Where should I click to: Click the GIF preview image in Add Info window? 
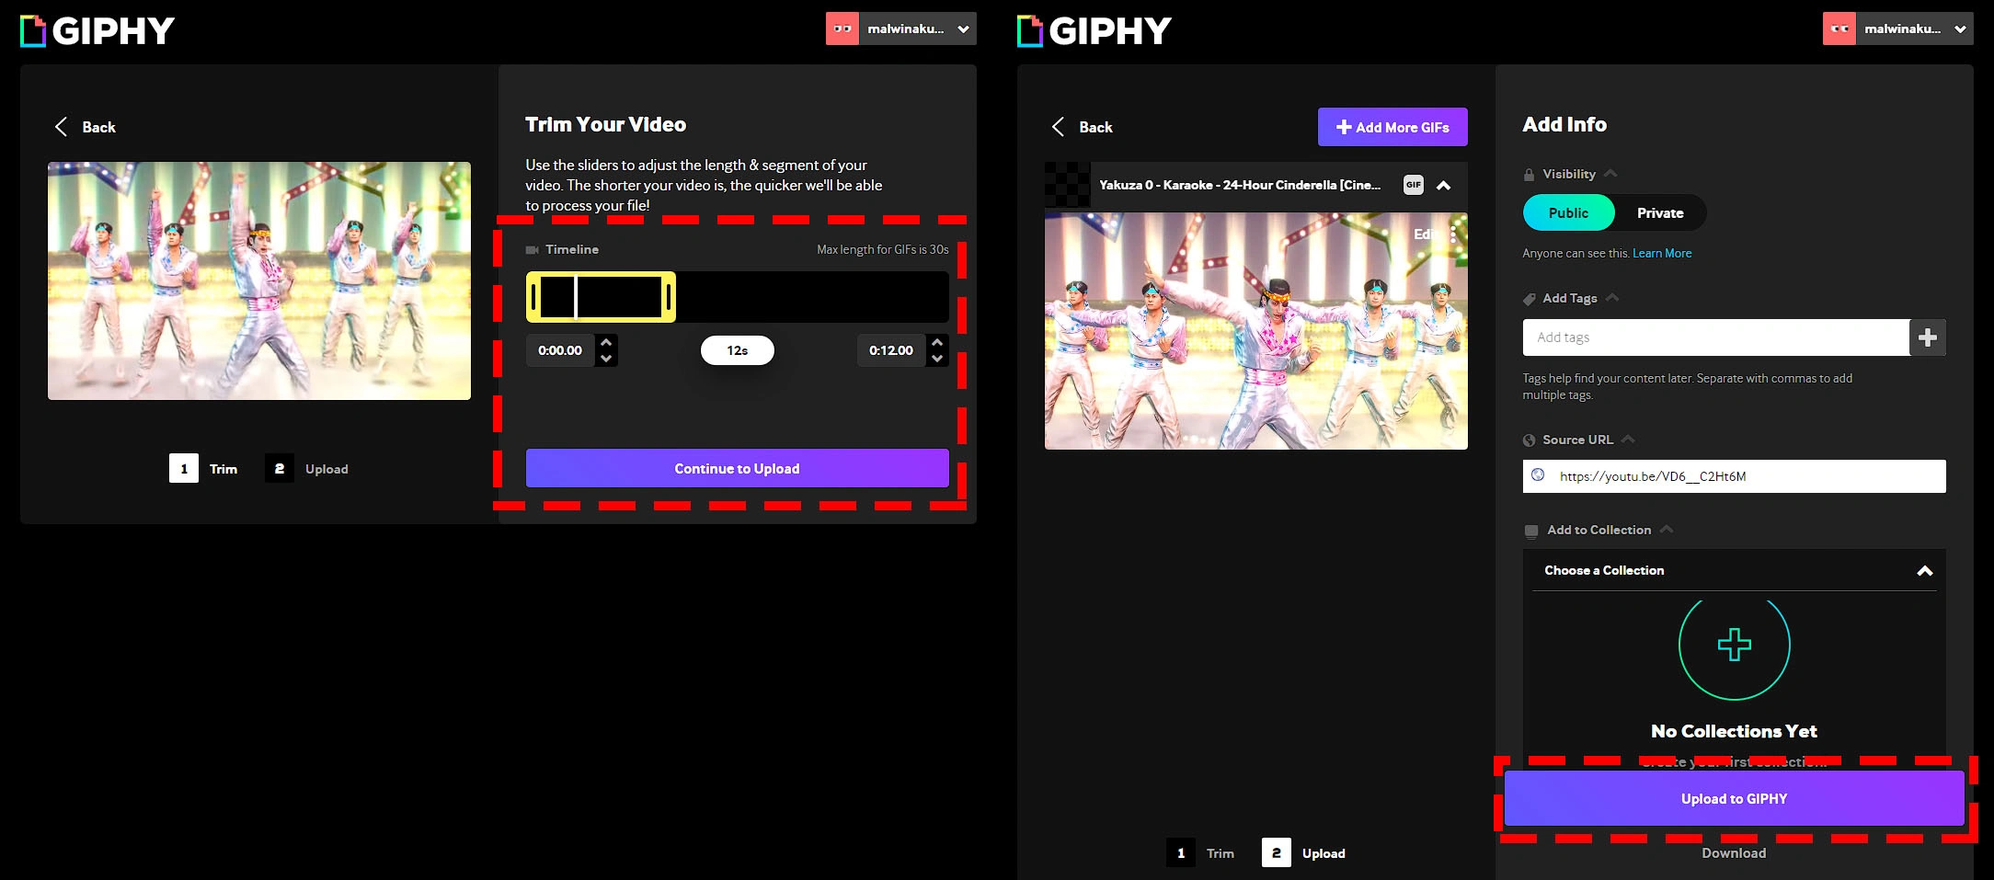pyautogui.click(x=1256, y=331)
